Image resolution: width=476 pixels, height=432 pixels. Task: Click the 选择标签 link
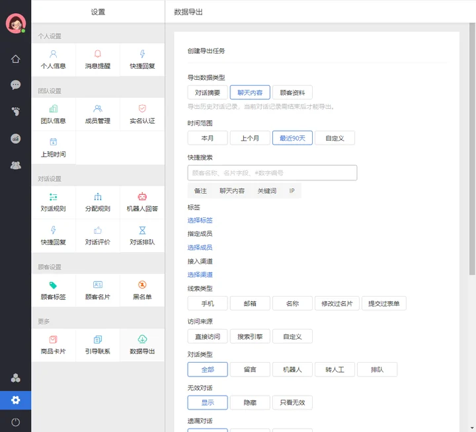click(200, 220)
